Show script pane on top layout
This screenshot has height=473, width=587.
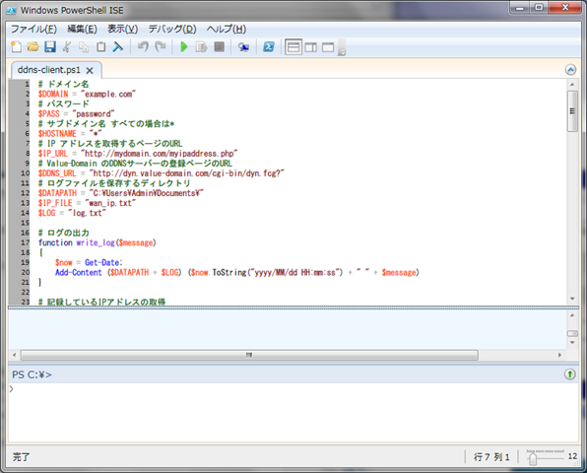tap(293, 47)
